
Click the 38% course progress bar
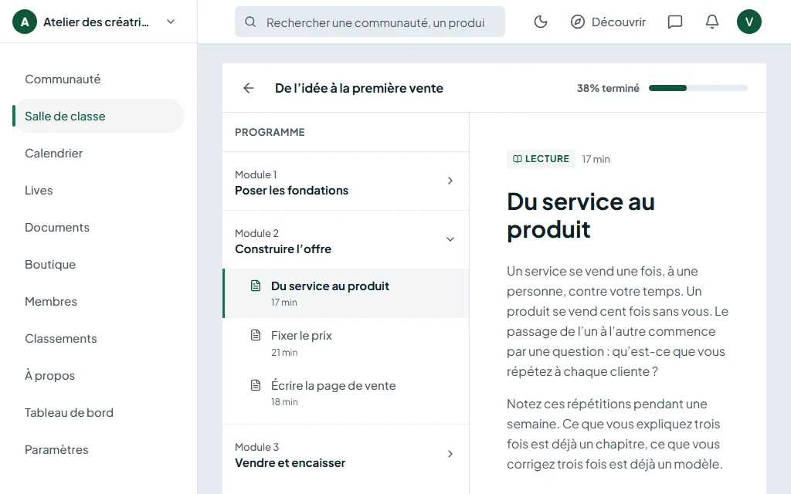click(698, 88)
